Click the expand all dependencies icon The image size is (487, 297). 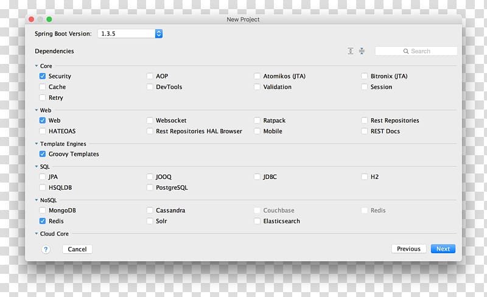coord(351,51)
